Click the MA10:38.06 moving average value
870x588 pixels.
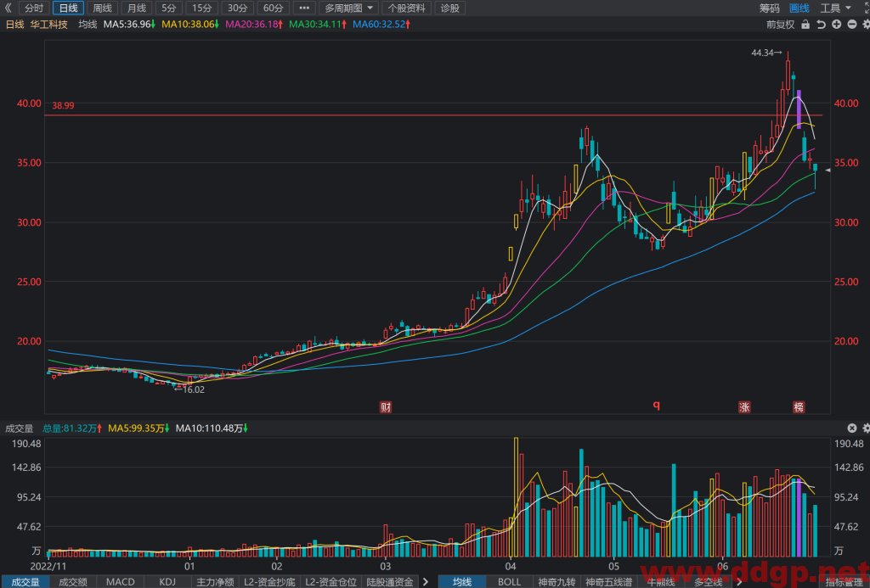click(190, 25)
